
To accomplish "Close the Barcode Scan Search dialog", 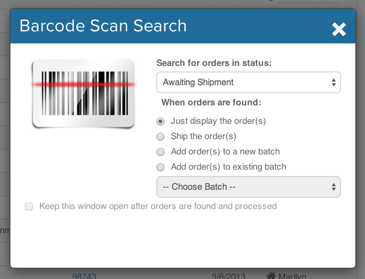I will [x=339, y=29].
